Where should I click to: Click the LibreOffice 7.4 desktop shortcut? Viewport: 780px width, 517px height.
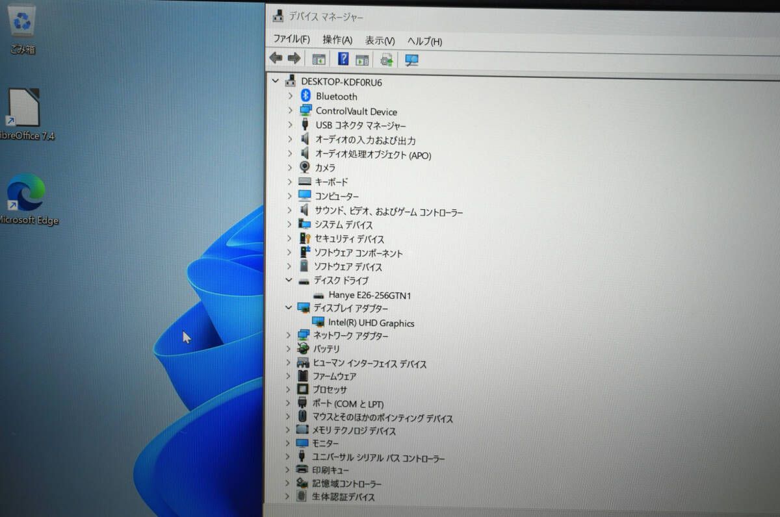(x=25, y=115)
